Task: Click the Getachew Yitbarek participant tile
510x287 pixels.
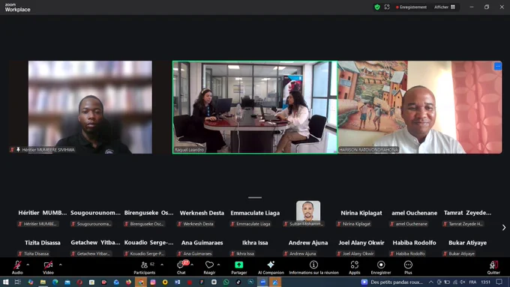Action: coord(95,244)
